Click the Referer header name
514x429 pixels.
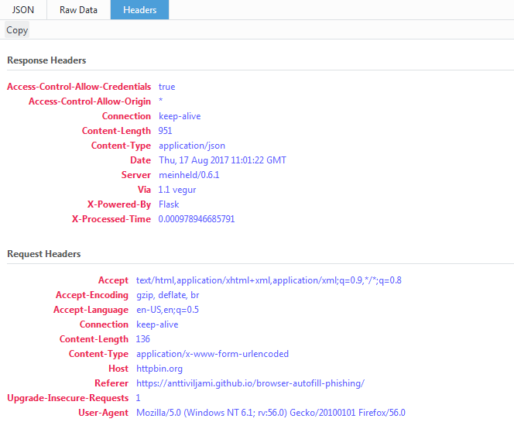(111, 383)
